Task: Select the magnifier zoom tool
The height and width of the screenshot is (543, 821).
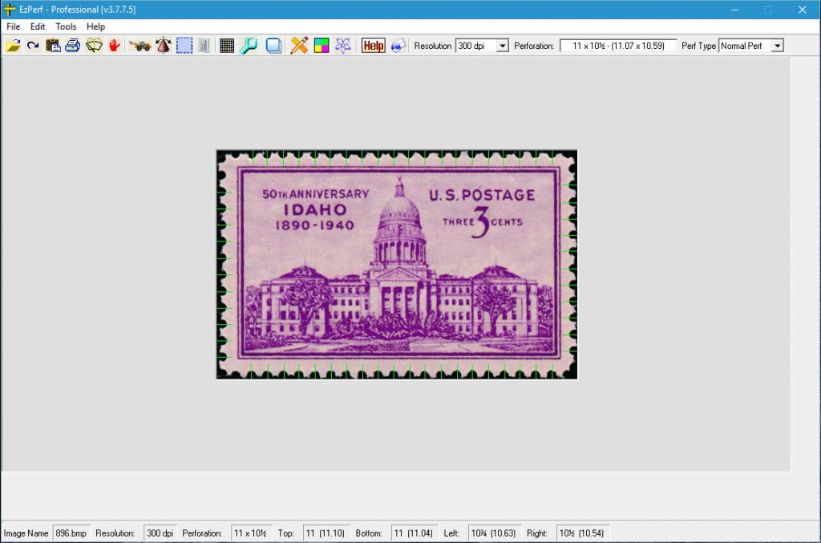Action: (249, 46)
